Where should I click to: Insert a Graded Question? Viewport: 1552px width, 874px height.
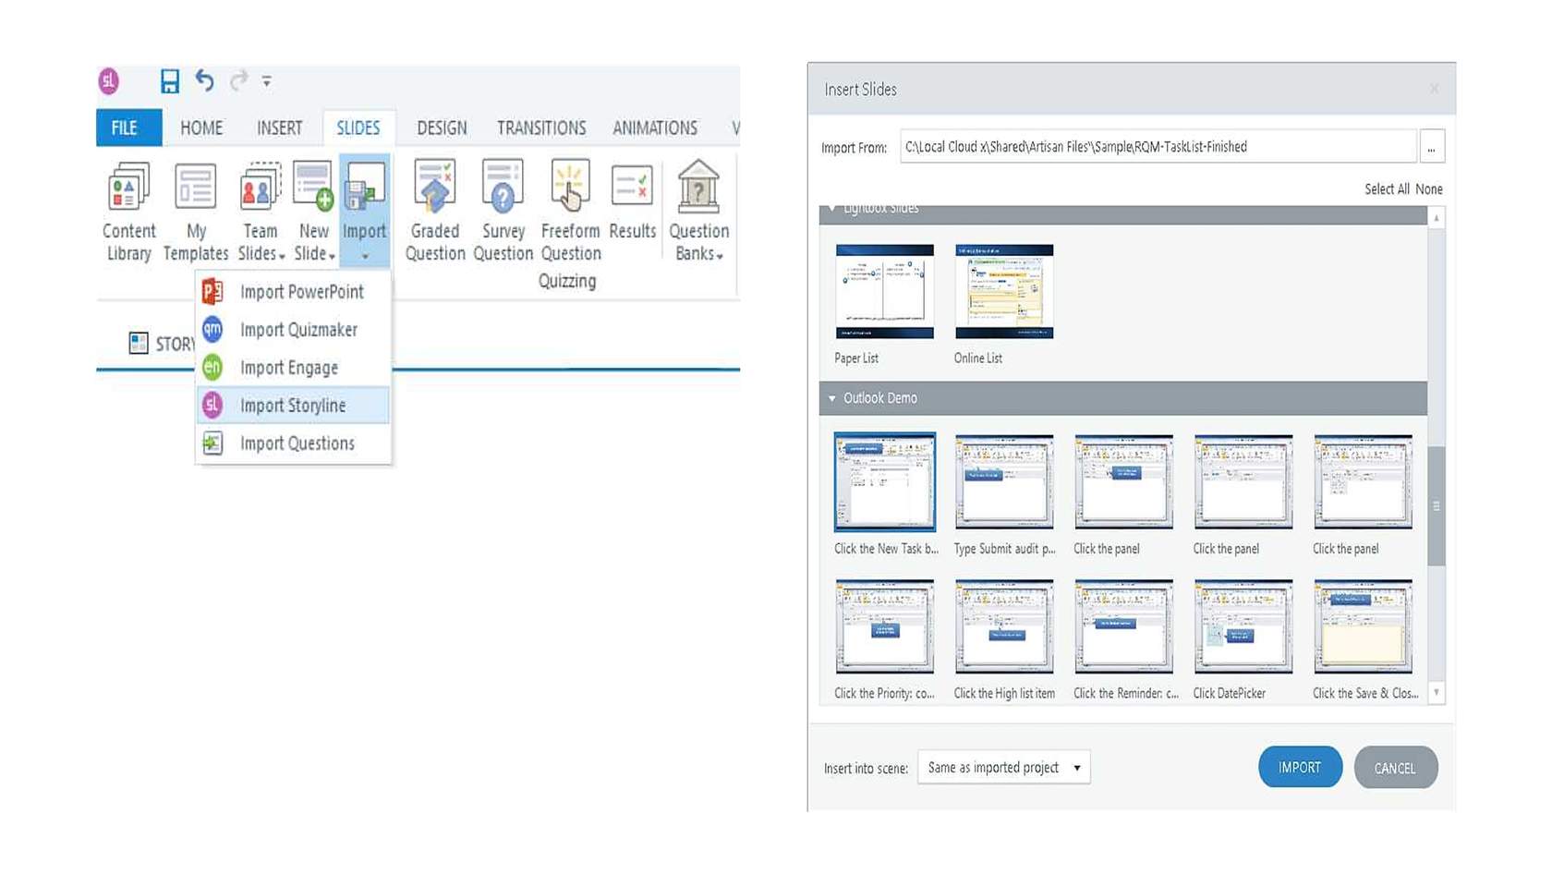[435, 211]
